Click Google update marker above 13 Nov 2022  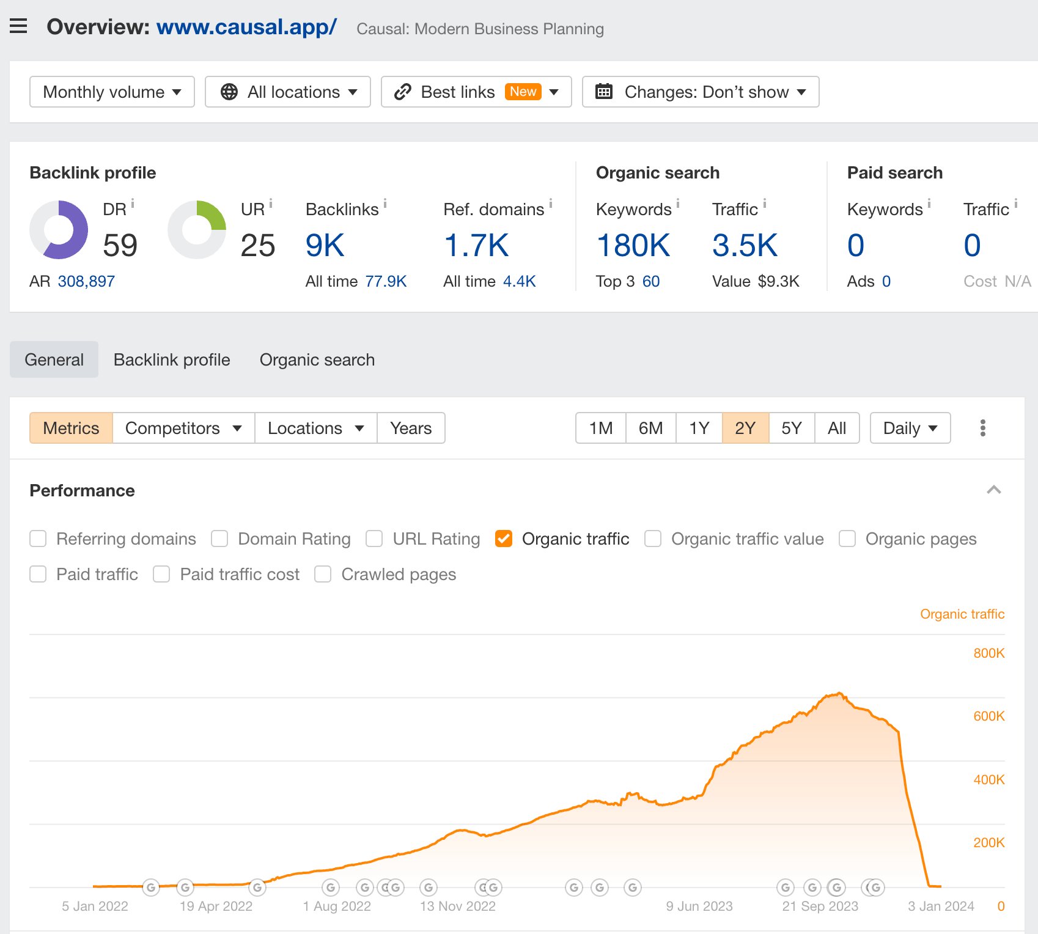(x=429, y=887)
